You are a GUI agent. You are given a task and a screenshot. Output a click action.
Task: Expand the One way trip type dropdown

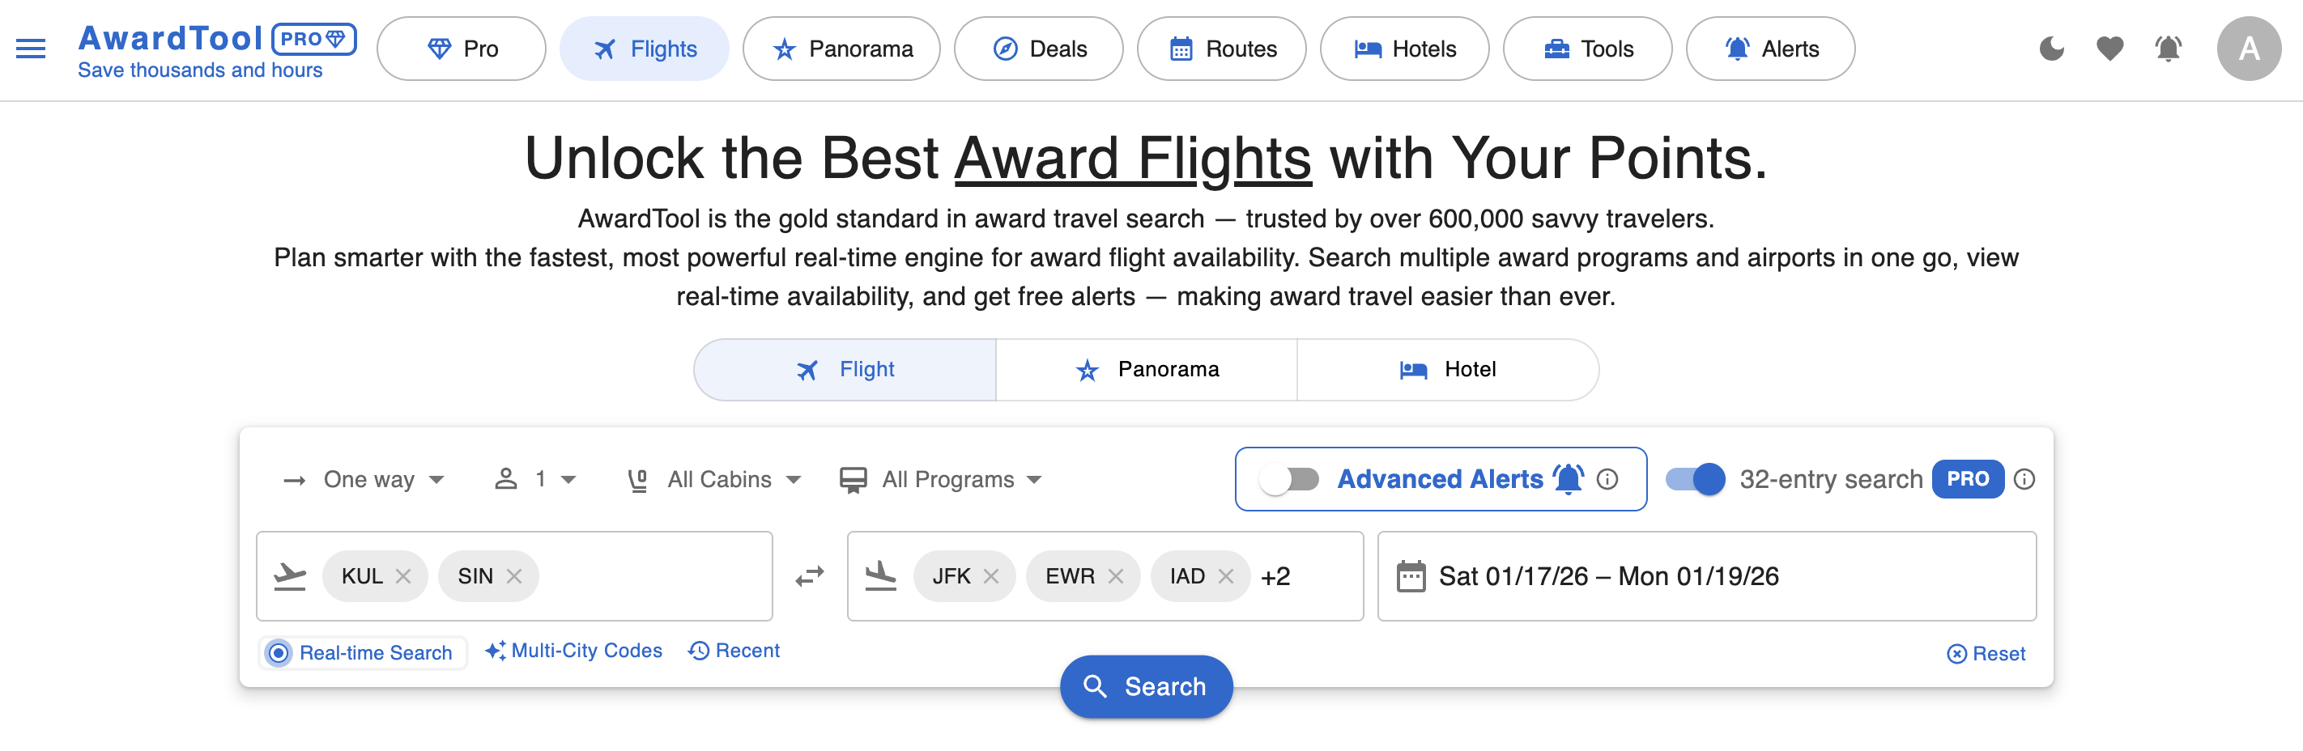pos(363,480)
